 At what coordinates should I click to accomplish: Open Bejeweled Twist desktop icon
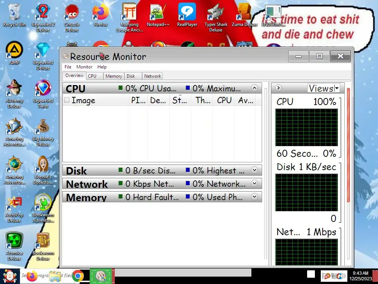[43, 94]
